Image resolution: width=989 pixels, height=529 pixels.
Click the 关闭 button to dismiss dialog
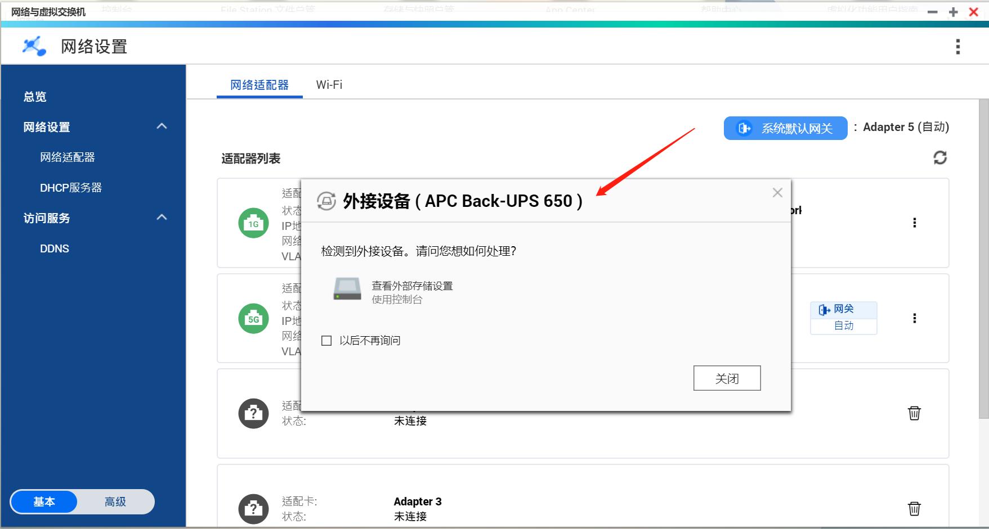(x=727, y=378)
